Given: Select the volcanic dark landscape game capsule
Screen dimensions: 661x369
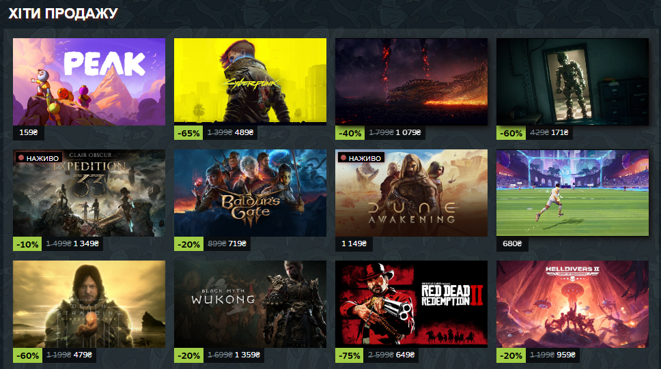Looking at the screenshot, I should pos(412,82).
